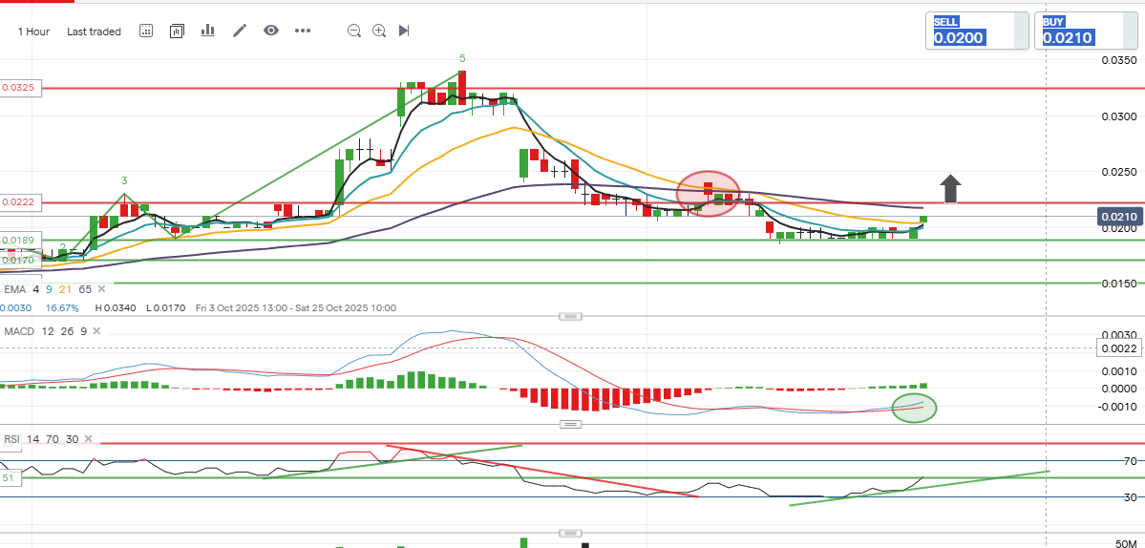Zoom out of the chart
1145x548 pixels.
(x=354, y=31)
